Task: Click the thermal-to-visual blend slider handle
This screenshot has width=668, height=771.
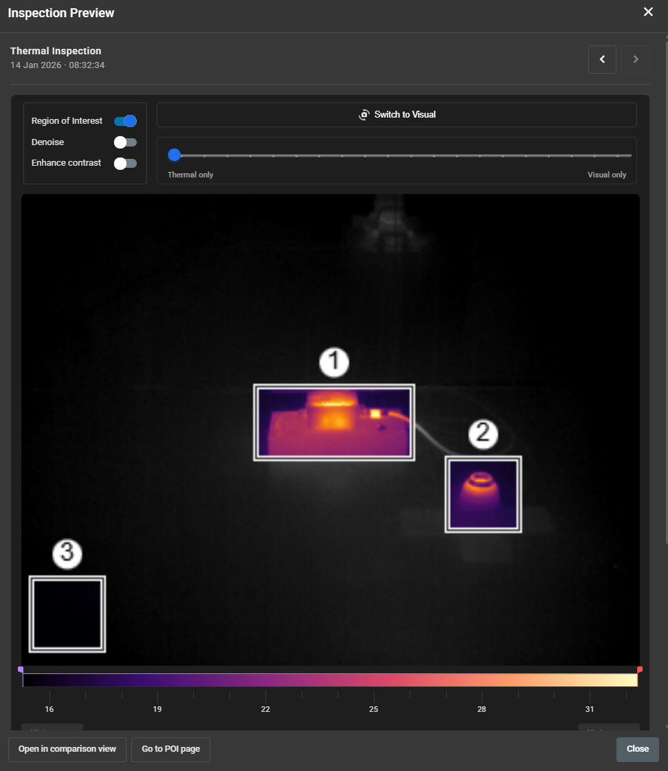Action: tap(175, 155)
